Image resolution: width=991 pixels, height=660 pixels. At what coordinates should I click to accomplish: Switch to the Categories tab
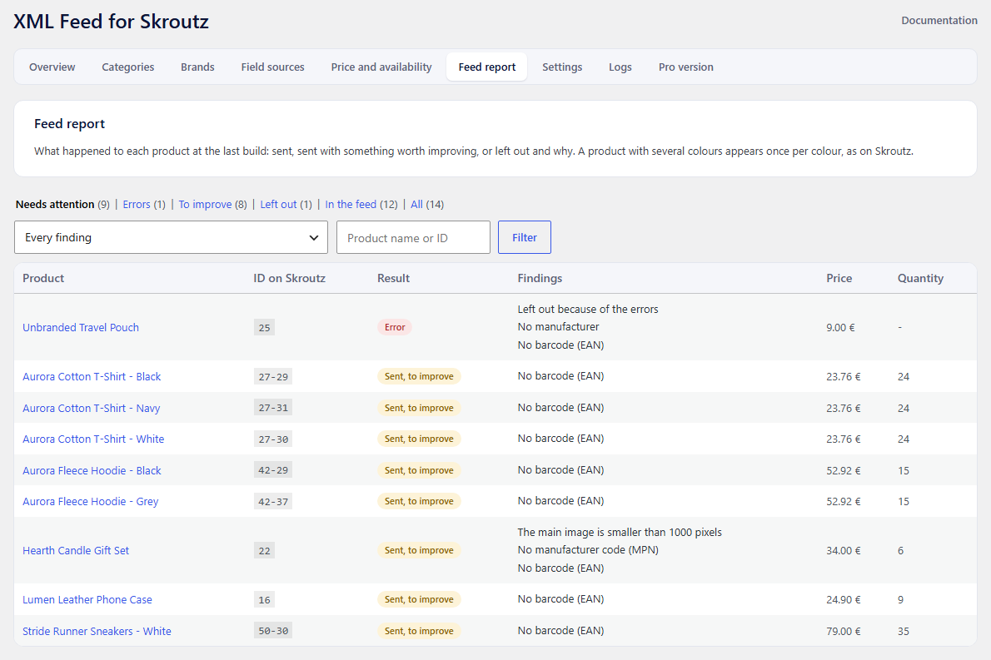coord(127,67)
